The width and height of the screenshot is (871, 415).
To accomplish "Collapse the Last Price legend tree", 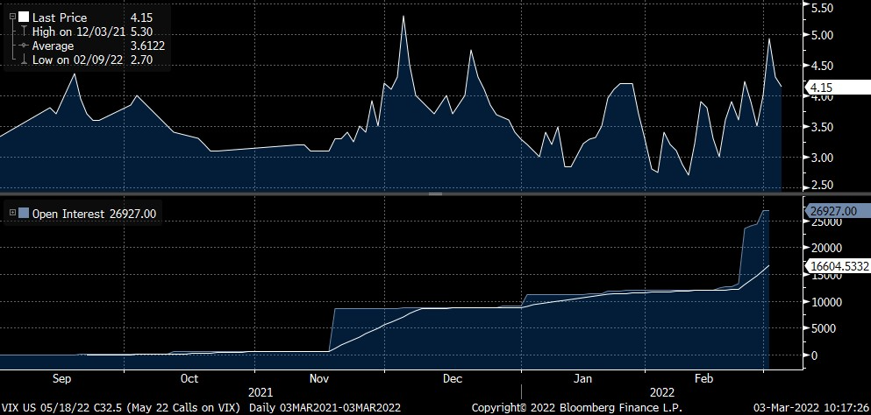I will [11, 17].
